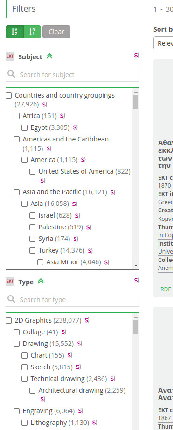The height and width of the screenshot is (430, 173).
Task: Open the S icon in the Subject header
Action: 137,56
